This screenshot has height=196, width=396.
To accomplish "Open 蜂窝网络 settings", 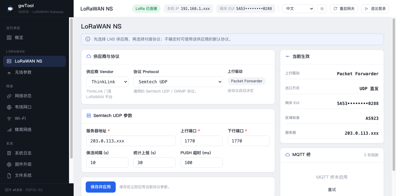I will point(34,129).
